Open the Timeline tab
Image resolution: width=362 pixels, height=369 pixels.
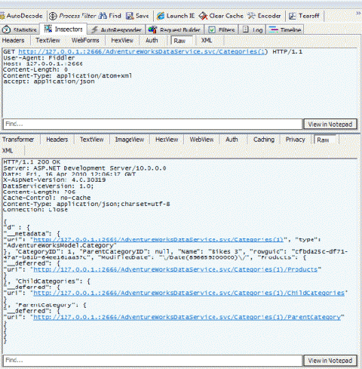(285, 29)
